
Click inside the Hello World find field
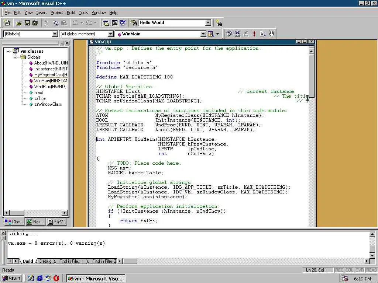[172, 22]
